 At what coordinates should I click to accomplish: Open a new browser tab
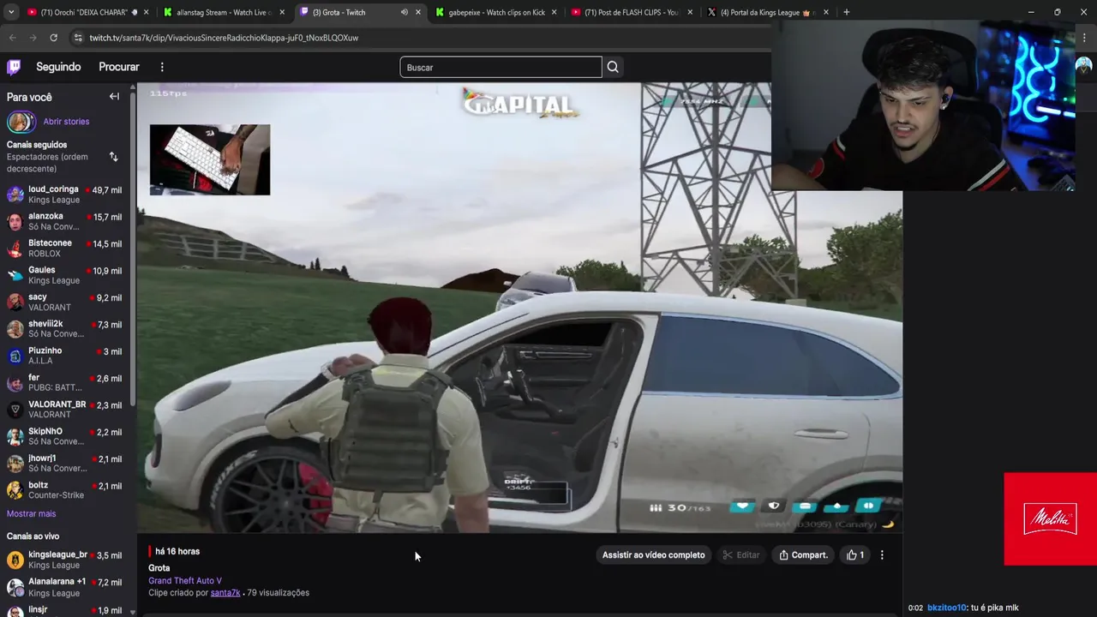click(846, 12)
